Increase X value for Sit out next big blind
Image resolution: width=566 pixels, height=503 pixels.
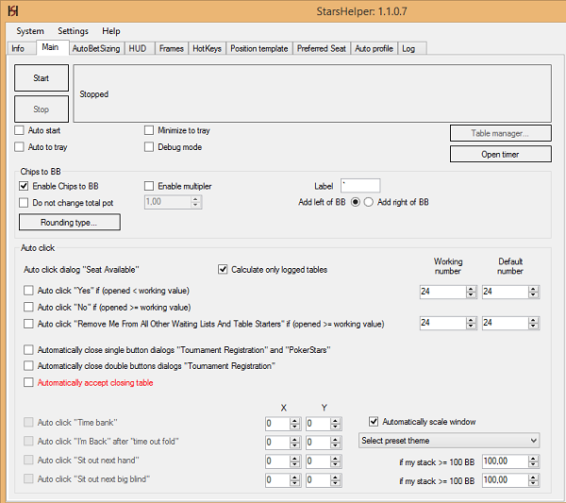[x=294, y=477]
